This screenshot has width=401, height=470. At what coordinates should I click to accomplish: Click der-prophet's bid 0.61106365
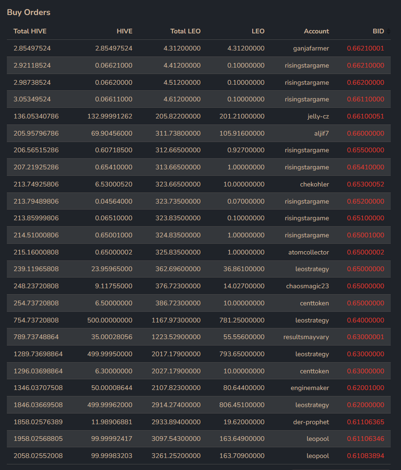(365, 422)
